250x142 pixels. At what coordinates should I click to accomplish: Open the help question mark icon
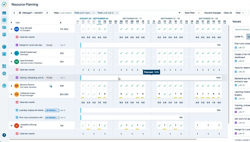(4, 86)
